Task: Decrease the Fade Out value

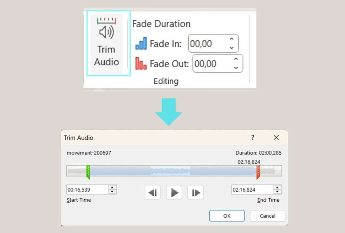Action: pos(236,68)
